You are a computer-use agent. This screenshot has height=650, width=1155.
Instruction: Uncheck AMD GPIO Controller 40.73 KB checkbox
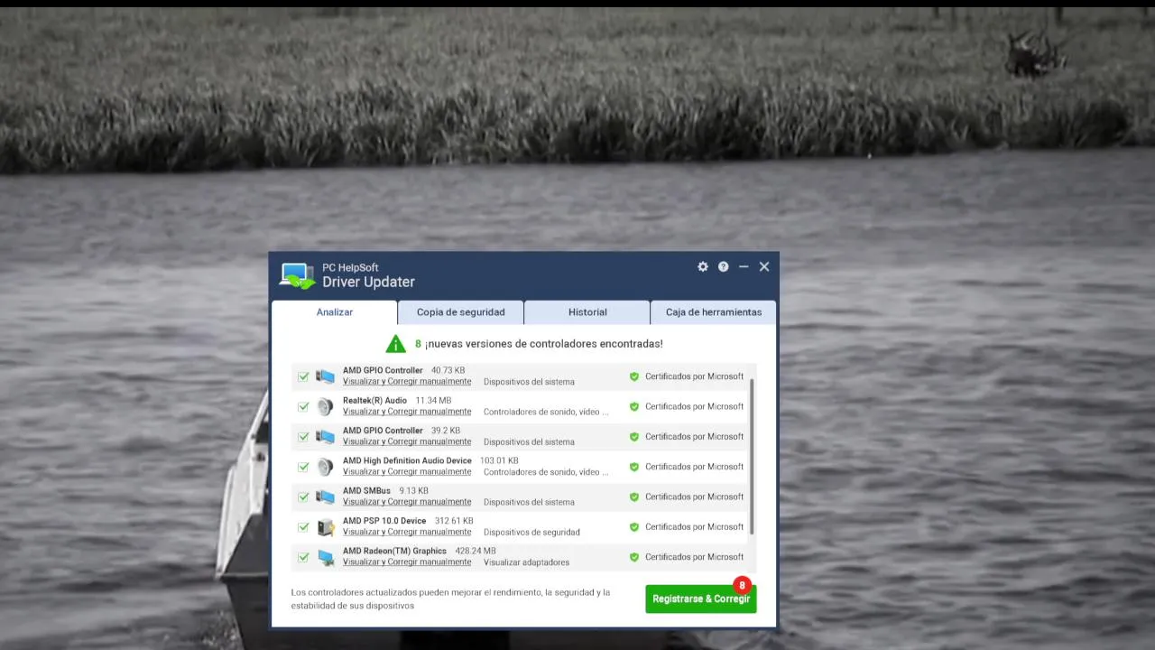pos(303,376)
